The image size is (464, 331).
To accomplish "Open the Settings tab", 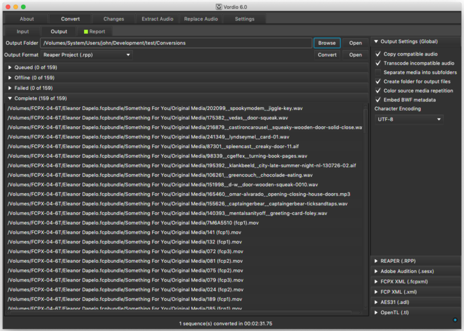I will (x=244, y=19).
